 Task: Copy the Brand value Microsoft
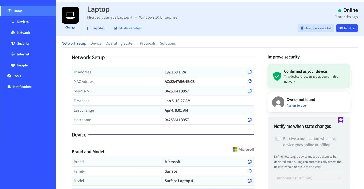tap(249, 162)
